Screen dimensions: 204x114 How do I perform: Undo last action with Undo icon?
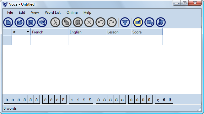[x=100, y=22]
